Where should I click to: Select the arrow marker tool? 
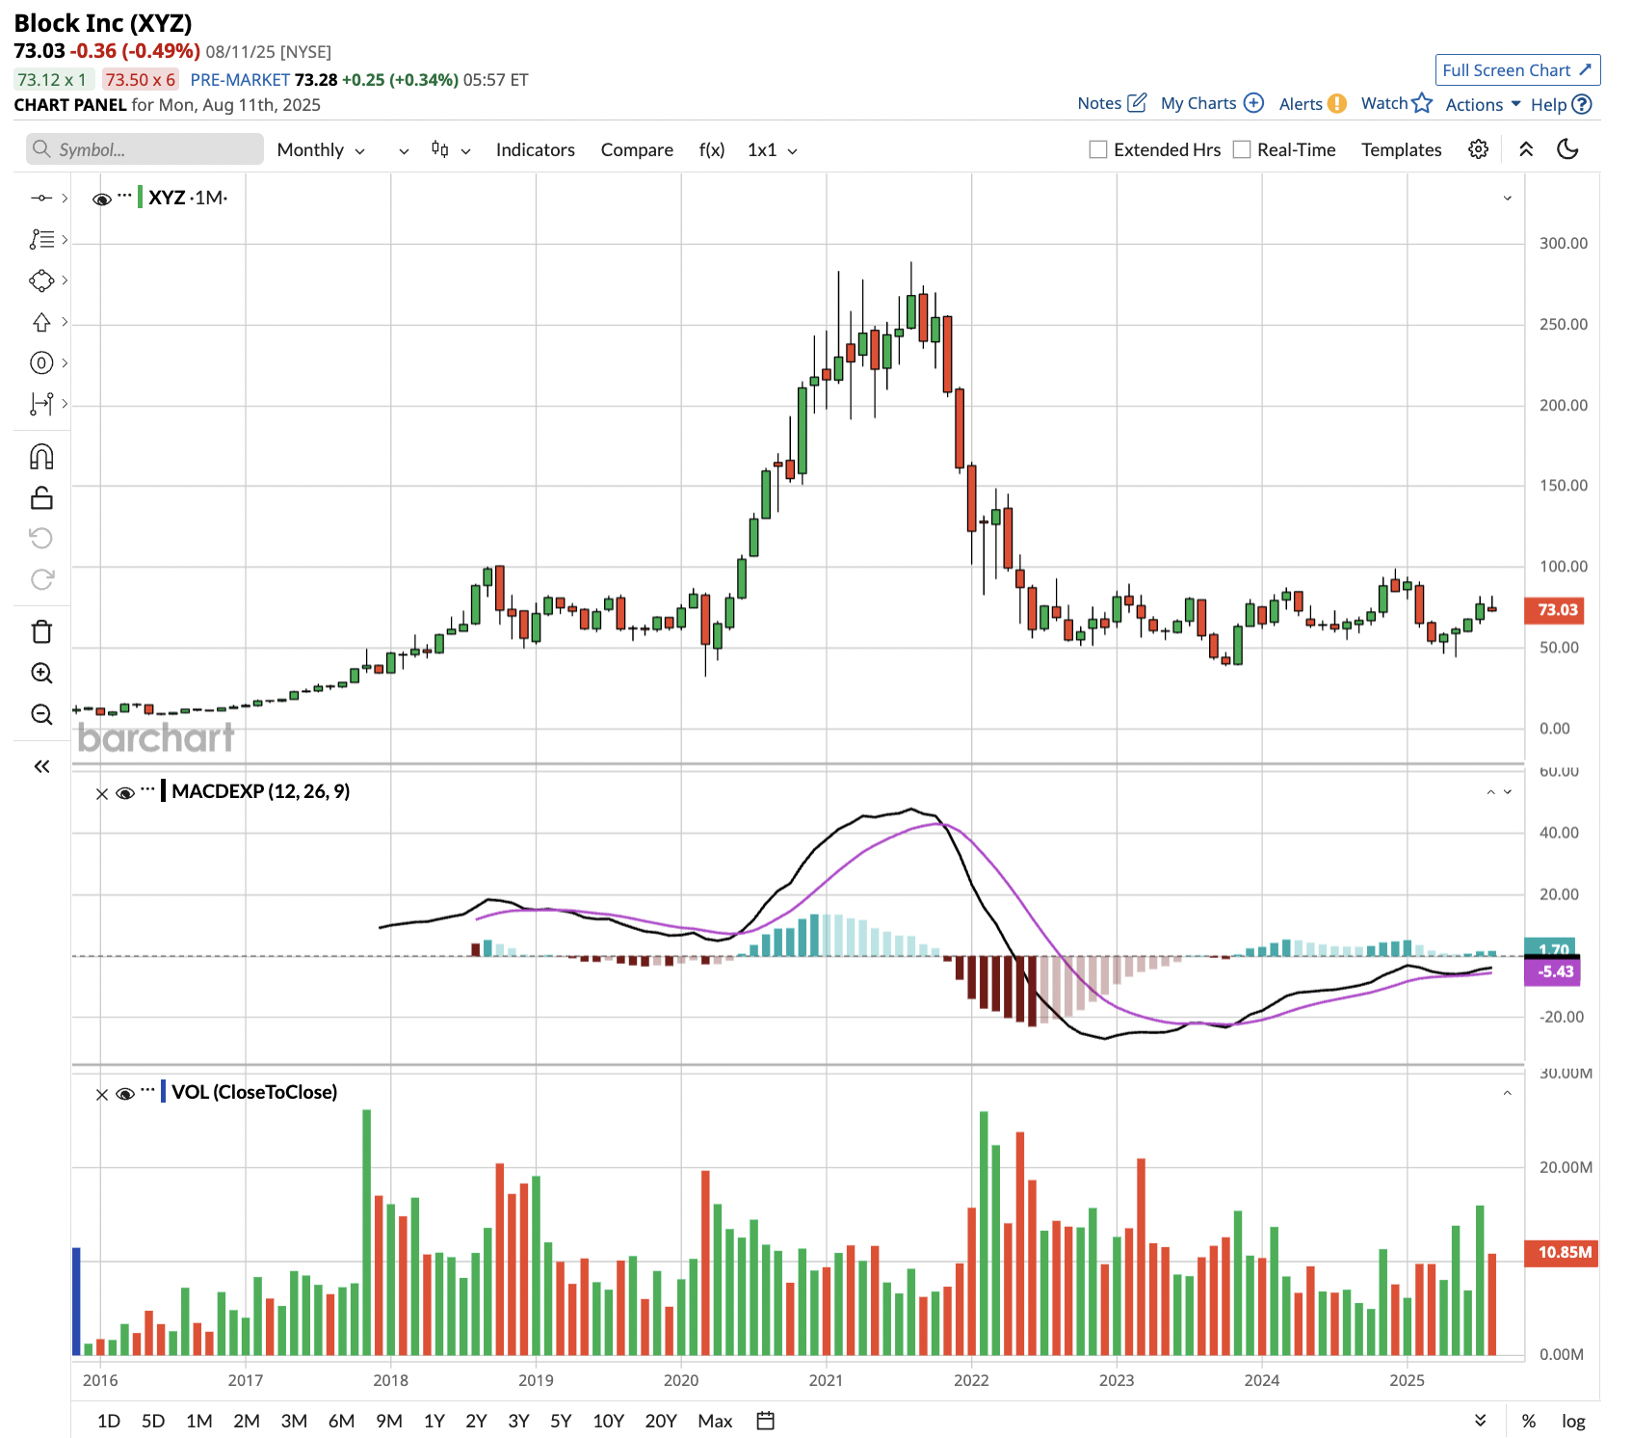(41, 322)
